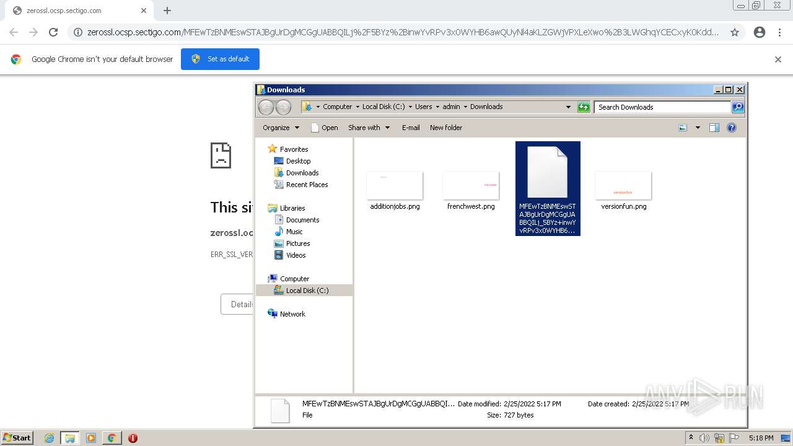Click the change view icon in Explorer toolbar
This screenshot has width=793, height=446.
(x=683, y=128)
